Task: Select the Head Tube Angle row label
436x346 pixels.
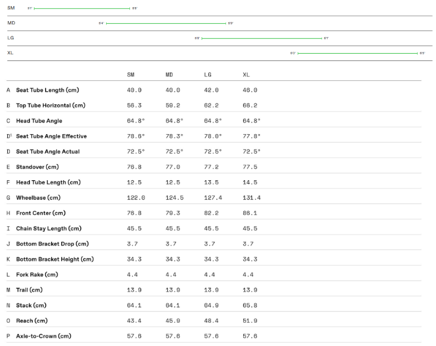Action: point(39,121)
